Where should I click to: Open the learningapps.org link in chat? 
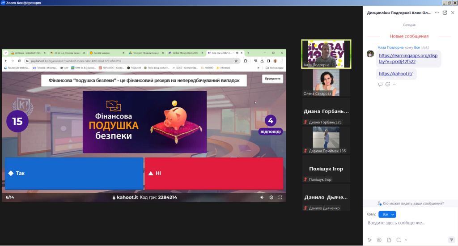click(x=408, y=59)
